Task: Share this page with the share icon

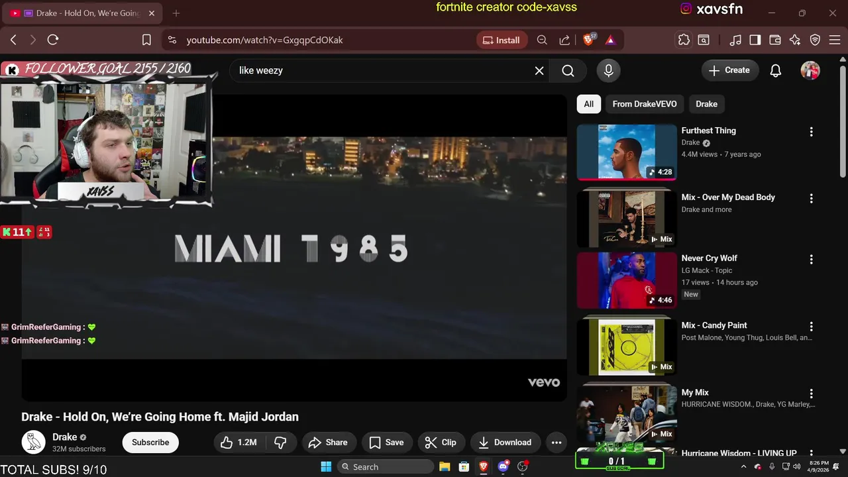Action: 564,40
